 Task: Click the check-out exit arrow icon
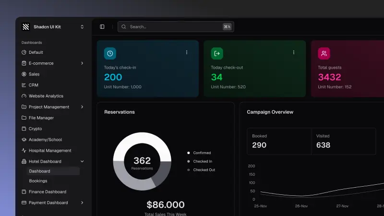coord(217,53)
